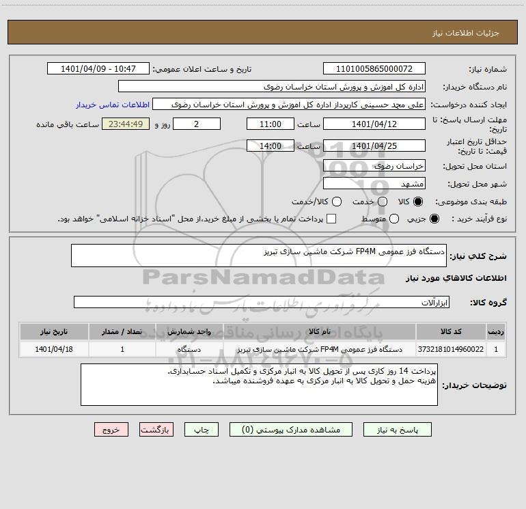The height and width of the screenshot is (509, 526).
Task: Select the کالا/خدمت radio button
Action: click(337, 202)
